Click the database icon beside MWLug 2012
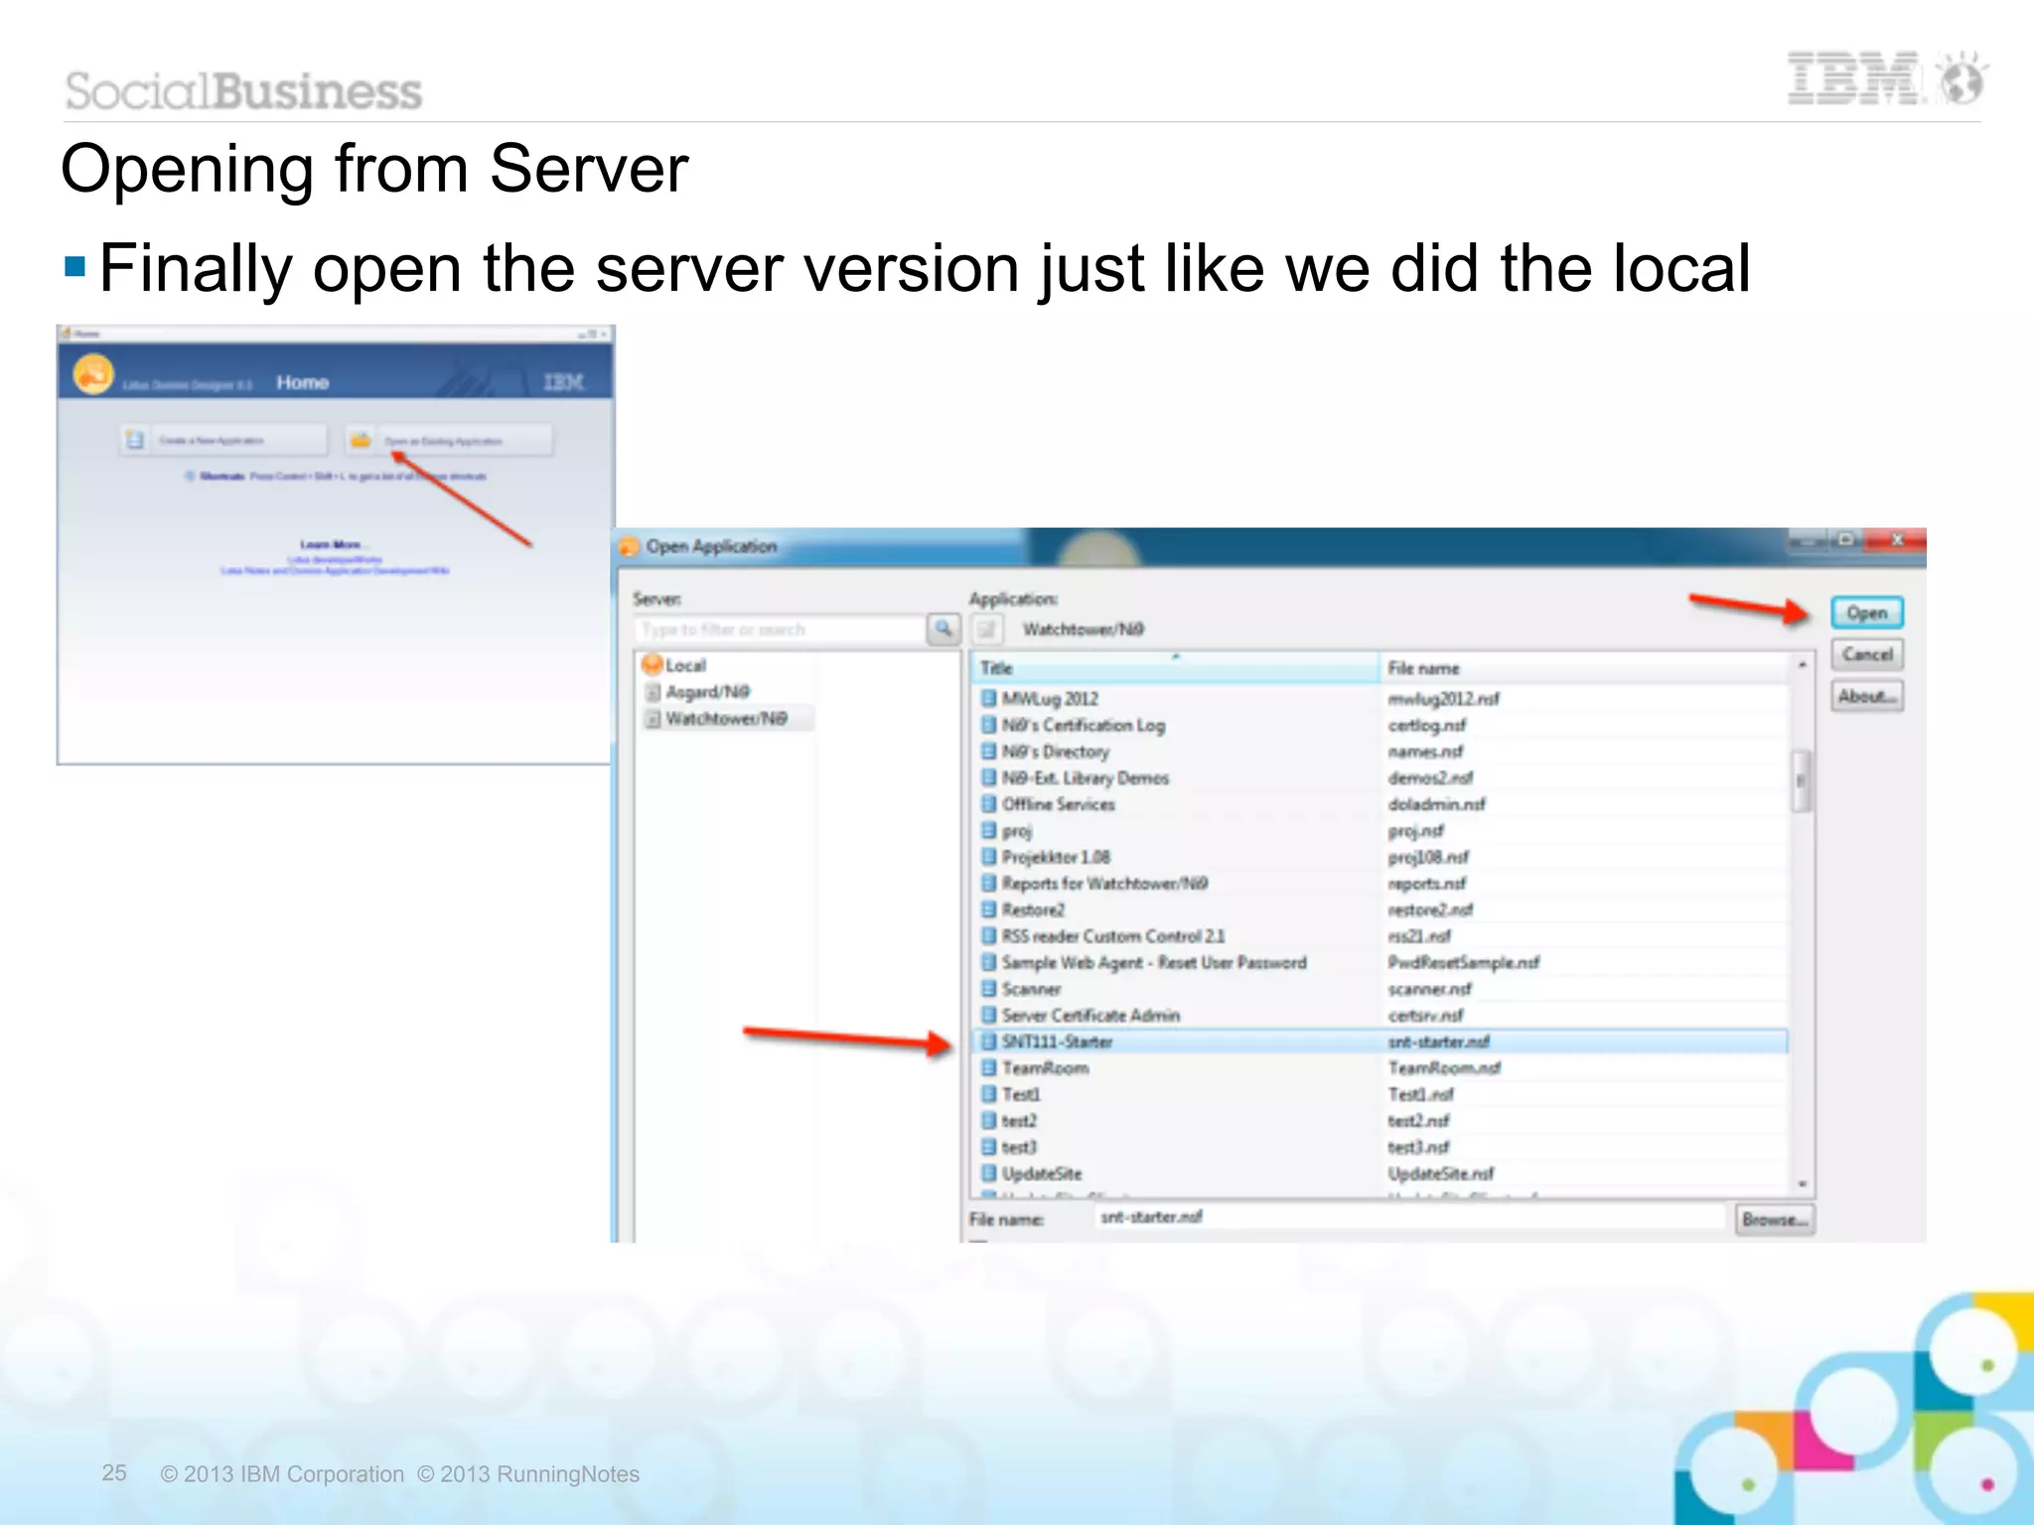Image resolution: width=2034 pixels, height=1525 pixels. (988, 698)
